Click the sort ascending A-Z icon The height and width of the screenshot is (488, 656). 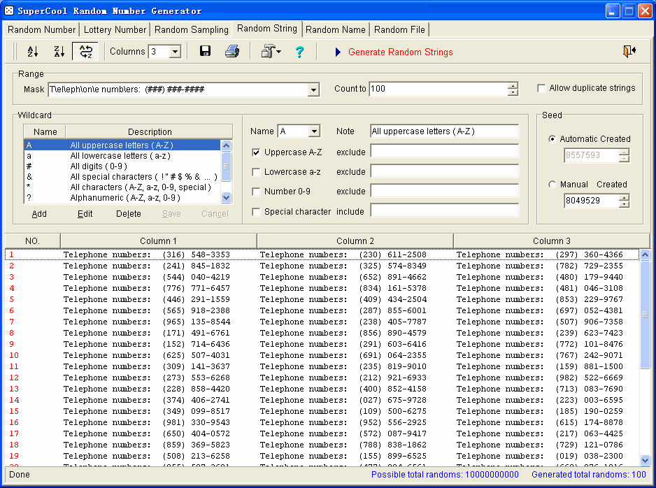click(32, 52)
